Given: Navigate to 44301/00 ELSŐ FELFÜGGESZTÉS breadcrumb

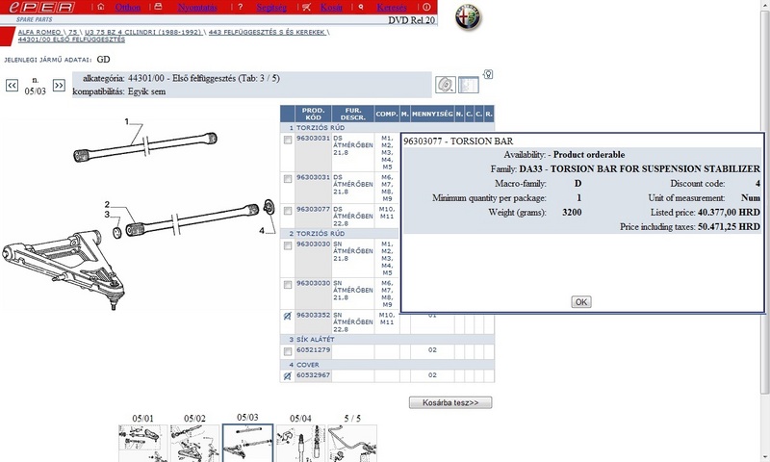Looking at the screenshot, I should pyautogui.click(x=71, y=39).
